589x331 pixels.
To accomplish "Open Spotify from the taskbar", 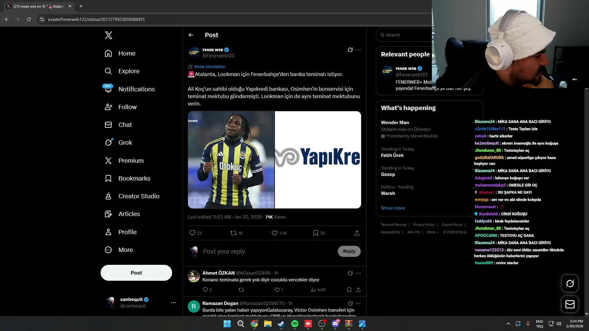I will click(x=295, y=324).
